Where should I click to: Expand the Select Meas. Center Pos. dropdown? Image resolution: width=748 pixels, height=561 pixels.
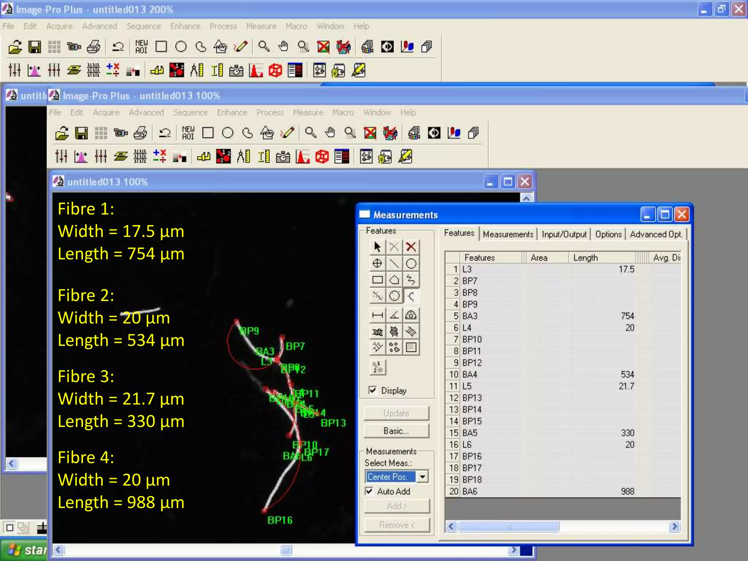(423, 476)
